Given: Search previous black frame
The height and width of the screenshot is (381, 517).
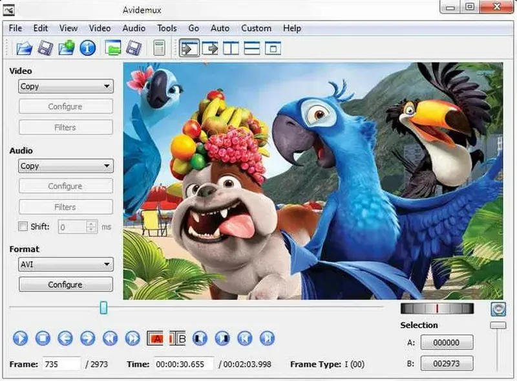Looking at the screenshot, I should pos(200,338).
